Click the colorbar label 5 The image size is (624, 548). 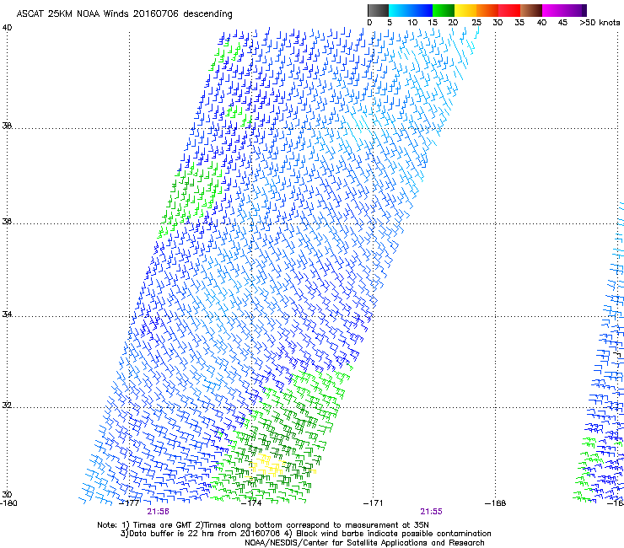[390, 23]
